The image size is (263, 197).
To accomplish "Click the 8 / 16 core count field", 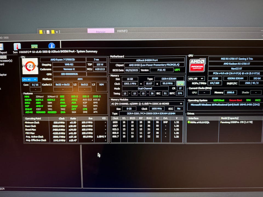I will pos(35,85).
